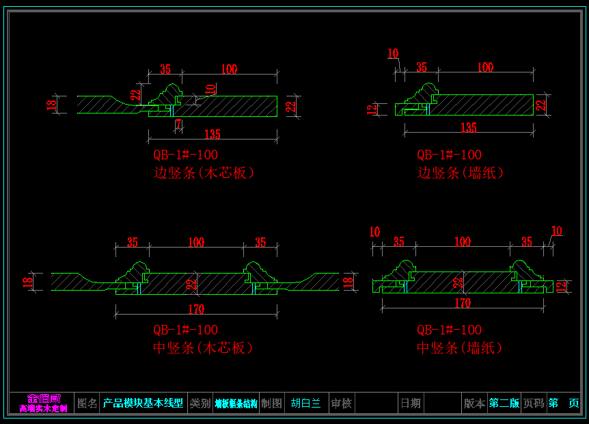This screenshot has height=424, width=589.
Task: Click the 墙板竖条结构 category text
Action: tap(236, 403)
